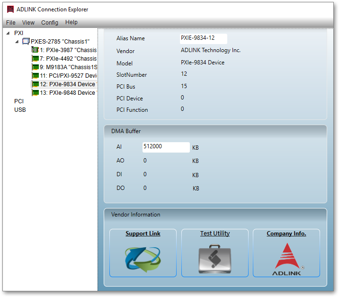The width and height of the screenshot is (339, 297).
Task: Collapse the PXI tree node arrow
Action: pos(8,33)
